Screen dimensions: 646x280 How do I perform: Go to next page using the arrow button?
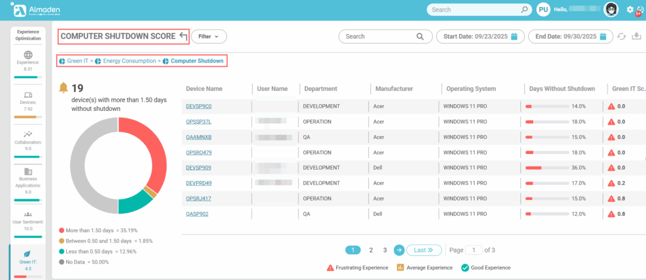(x=399, y=250)
